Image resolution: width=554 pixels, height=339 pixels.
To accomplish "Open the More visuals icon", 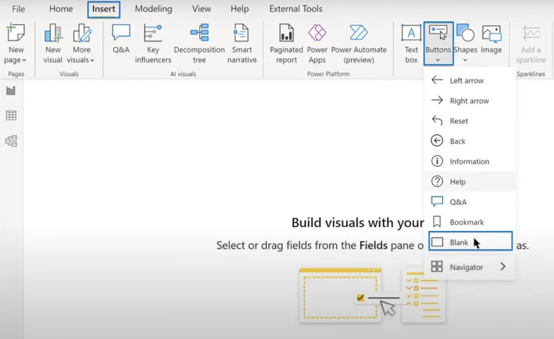I will pos(82,33).
